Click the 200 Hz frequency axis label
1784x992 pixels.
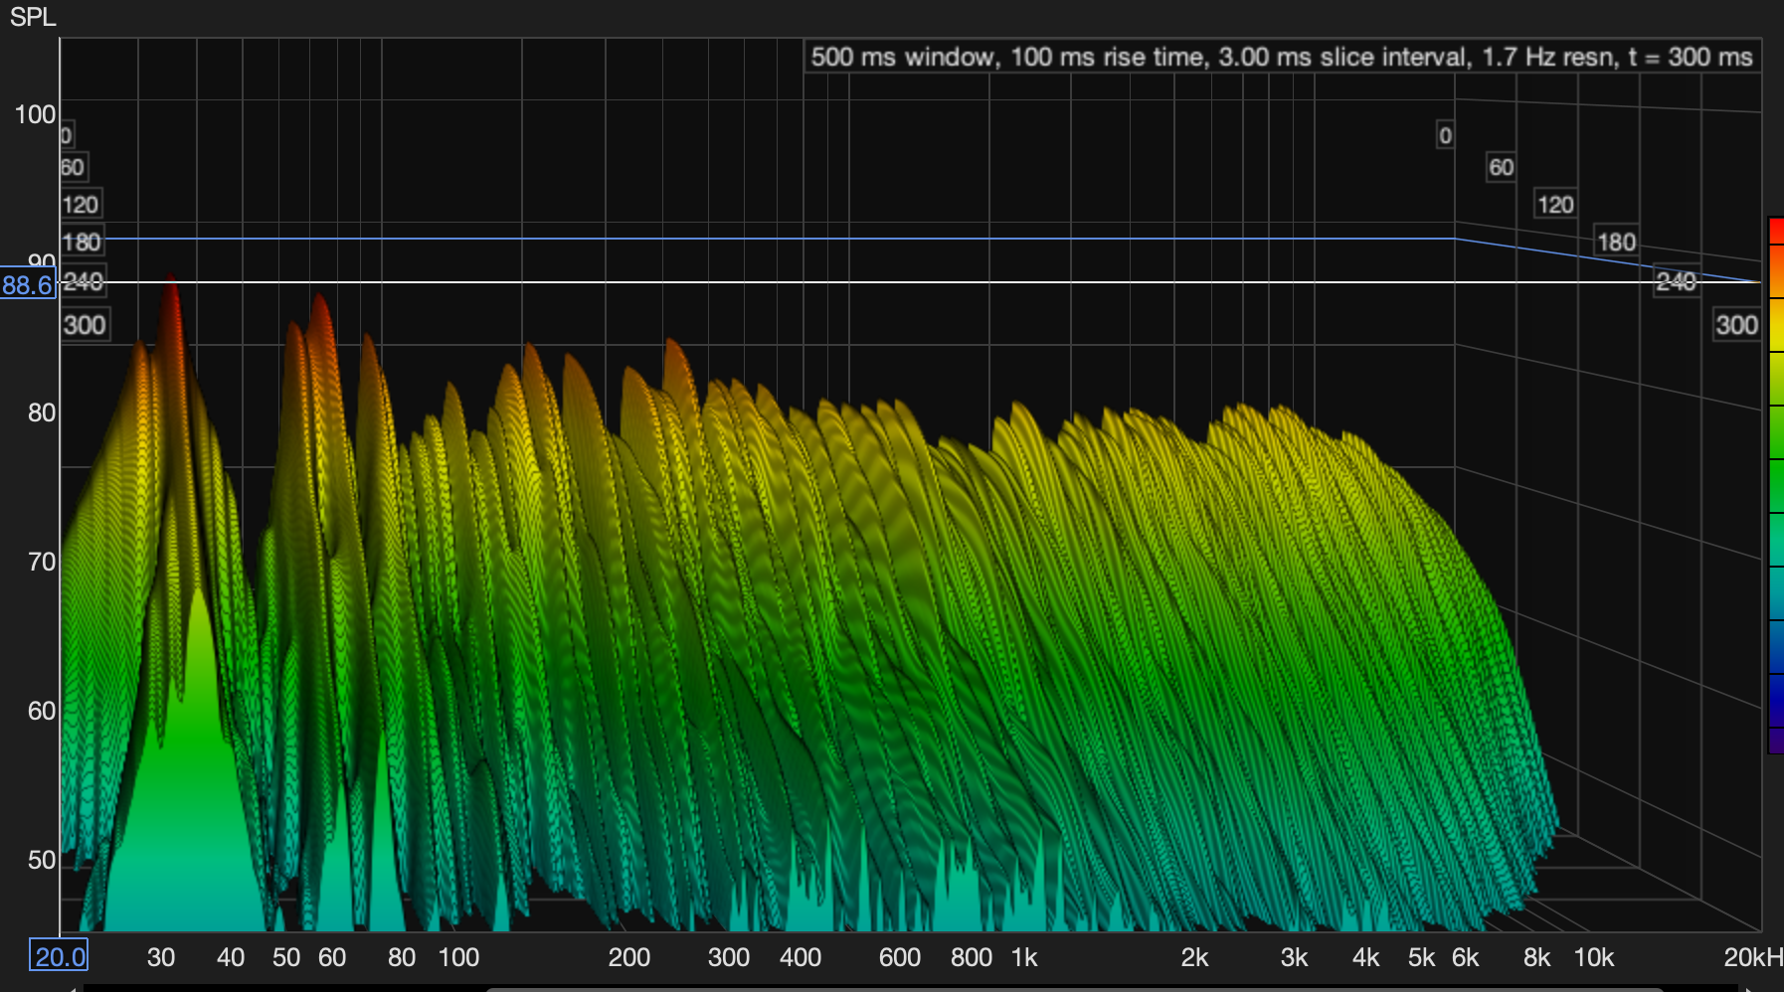click(x=628, y=957)
